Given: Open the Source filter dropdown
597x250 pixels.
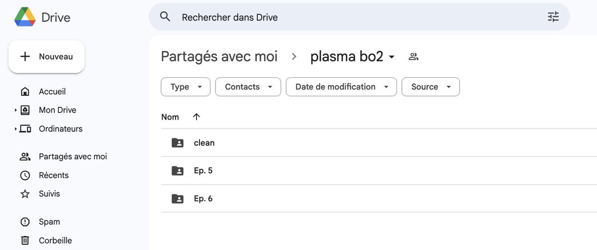Looking at the screenshot, I should 430,87.
